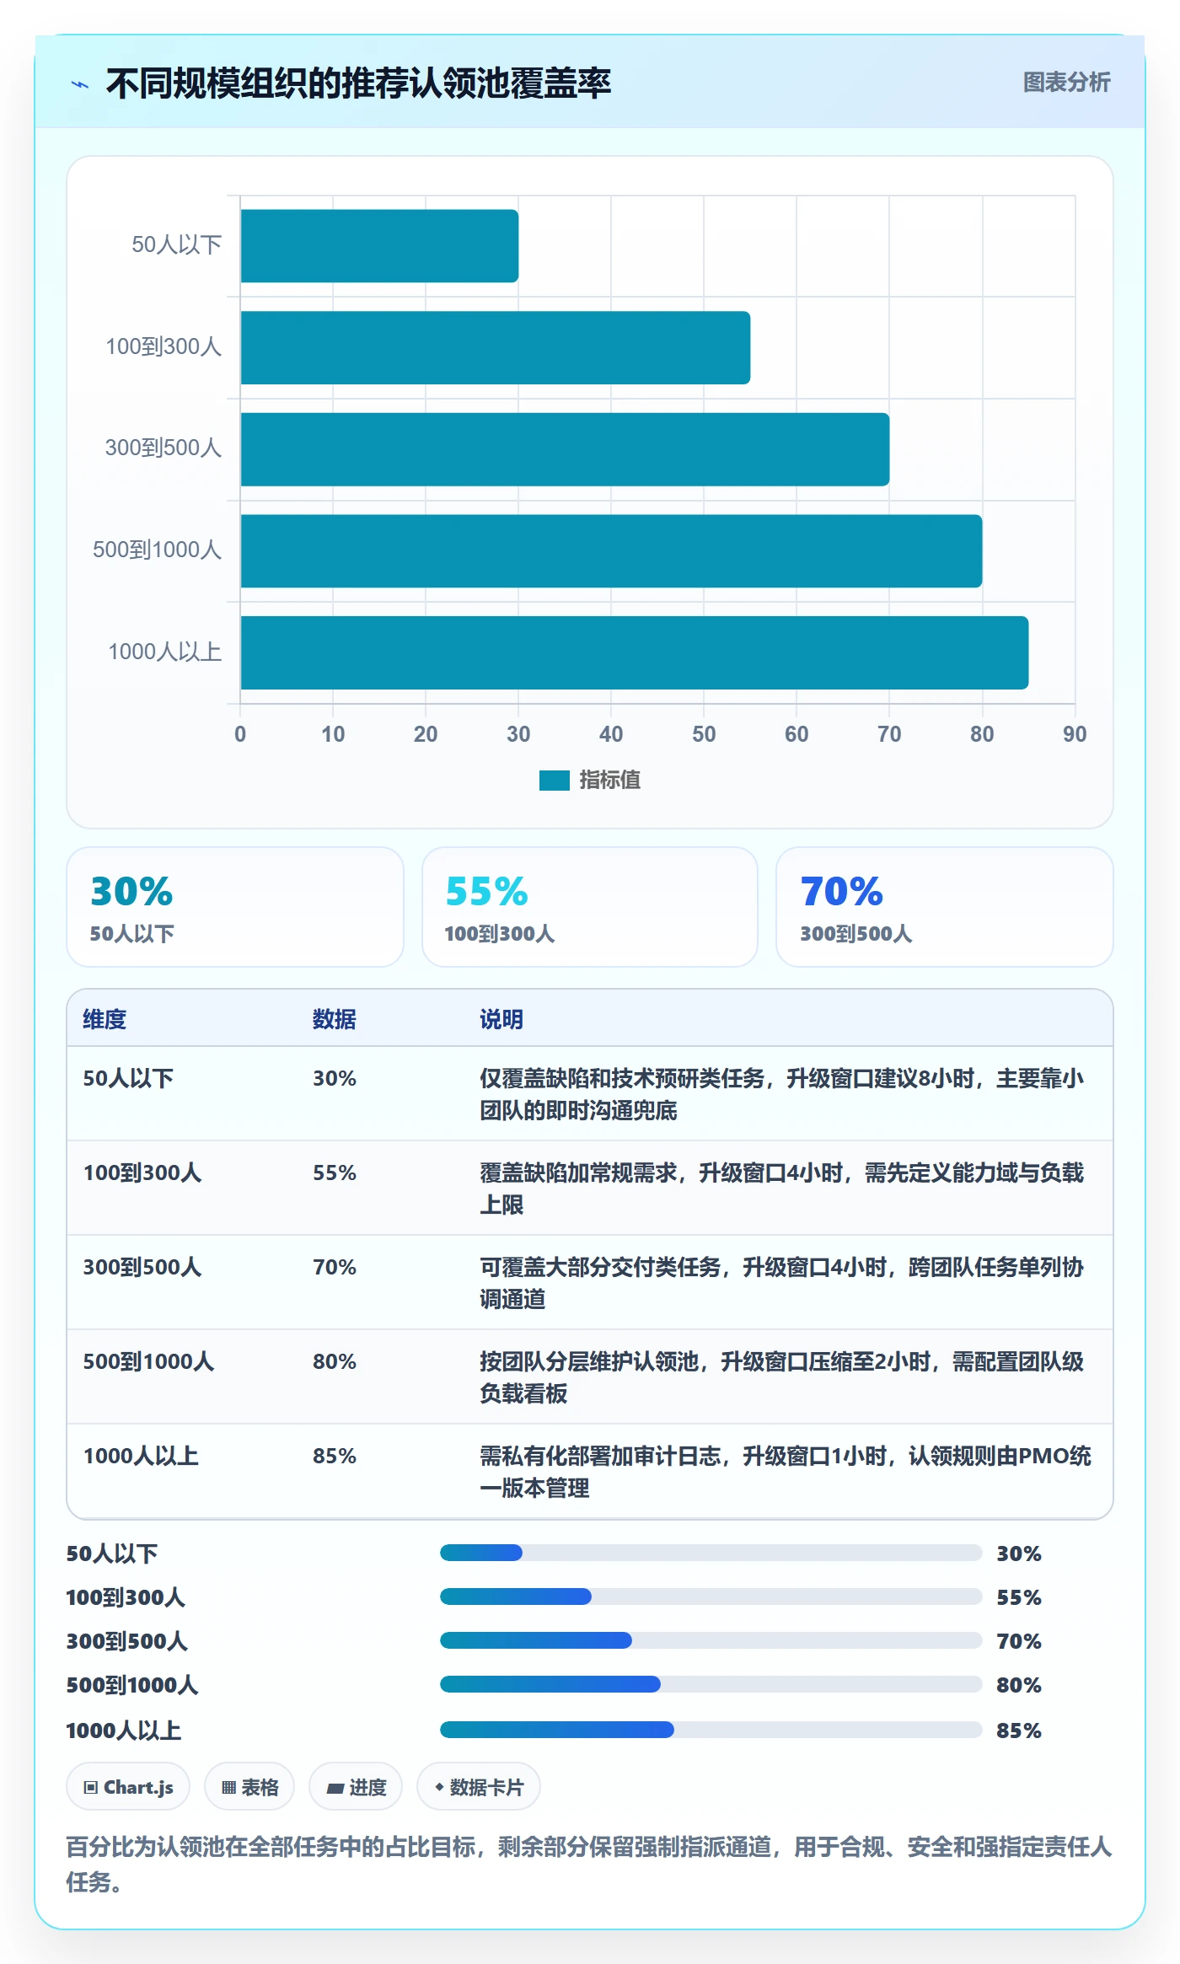
Task: Click the 50人以下 table row cell
Action: [x=128, y=1078]
